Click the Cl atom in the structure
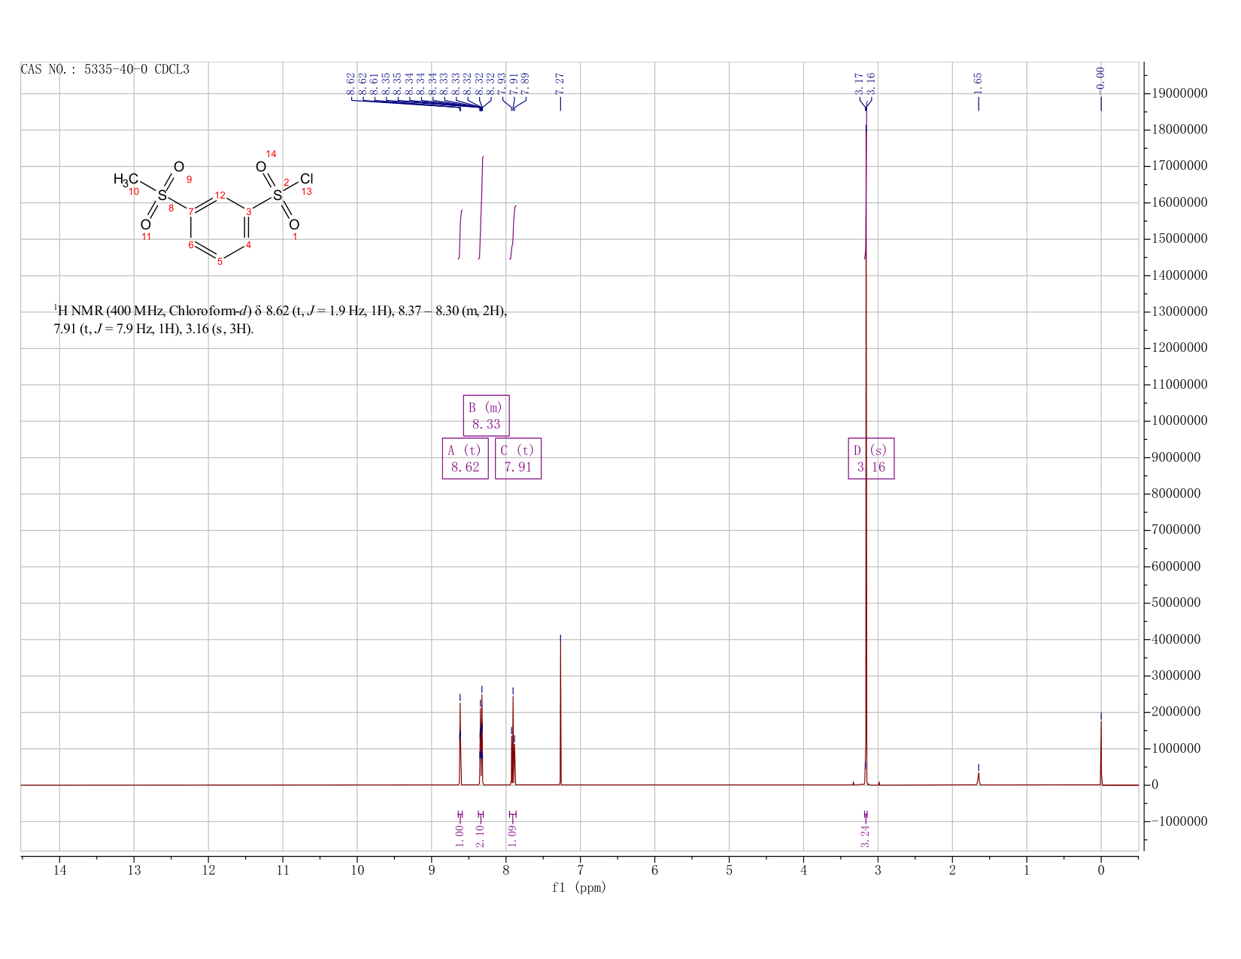The width and height of the screenshot is (1241, 959). (307, 179)
